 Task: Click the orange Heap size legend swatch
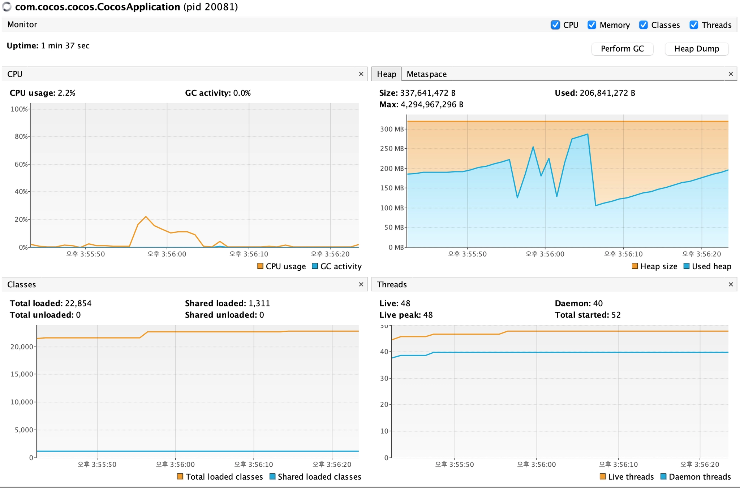635,266
